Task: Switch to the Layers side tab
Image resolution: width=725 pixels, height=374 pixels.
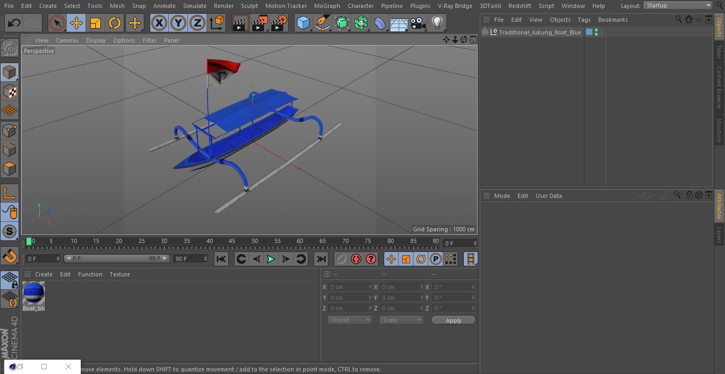Action: (x=719, y=234)
